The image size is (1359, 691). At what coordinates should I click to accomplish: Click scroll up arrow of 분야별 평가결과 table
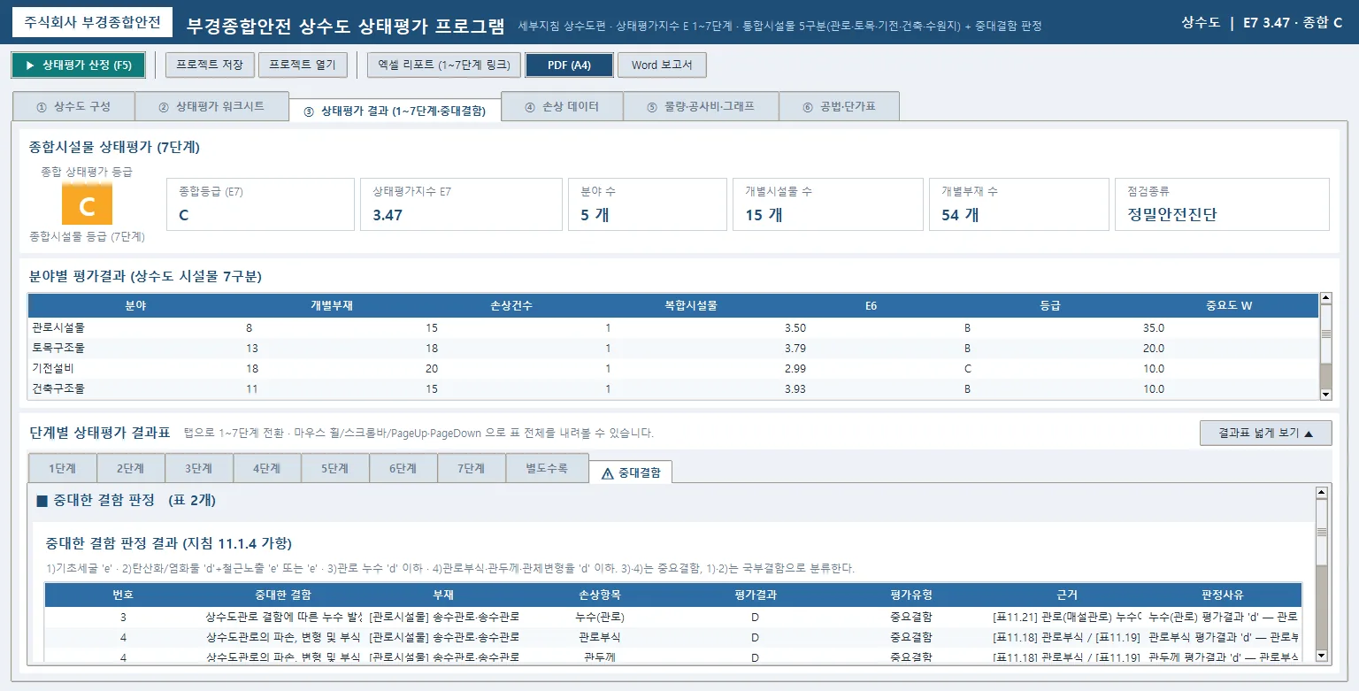pos(1325,299)
